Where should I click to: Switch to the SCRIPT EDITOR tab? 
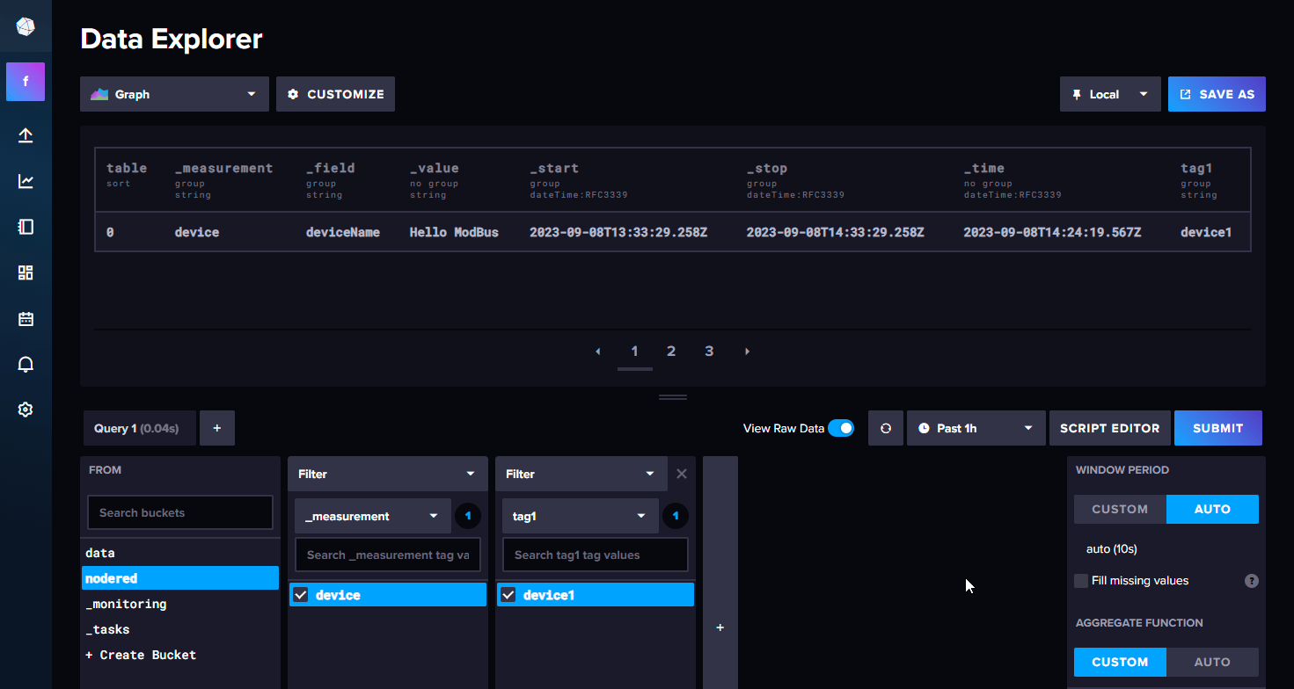[x=1110, y=428]
